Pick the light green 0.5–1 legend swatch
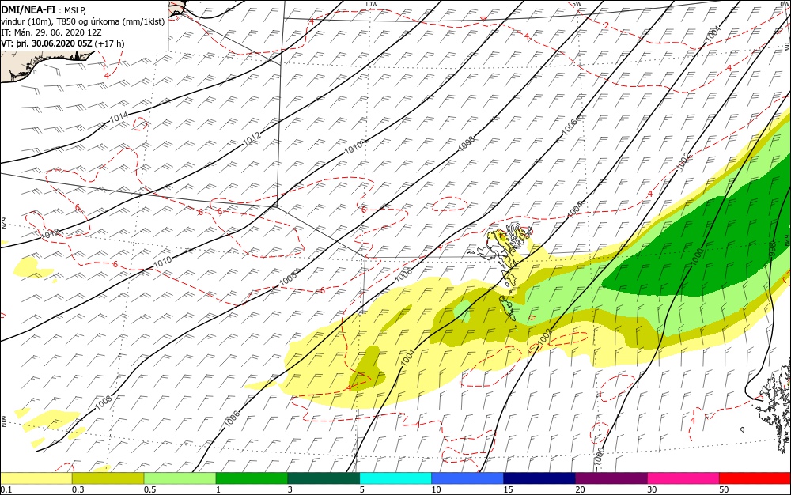 tap(180, 478)
